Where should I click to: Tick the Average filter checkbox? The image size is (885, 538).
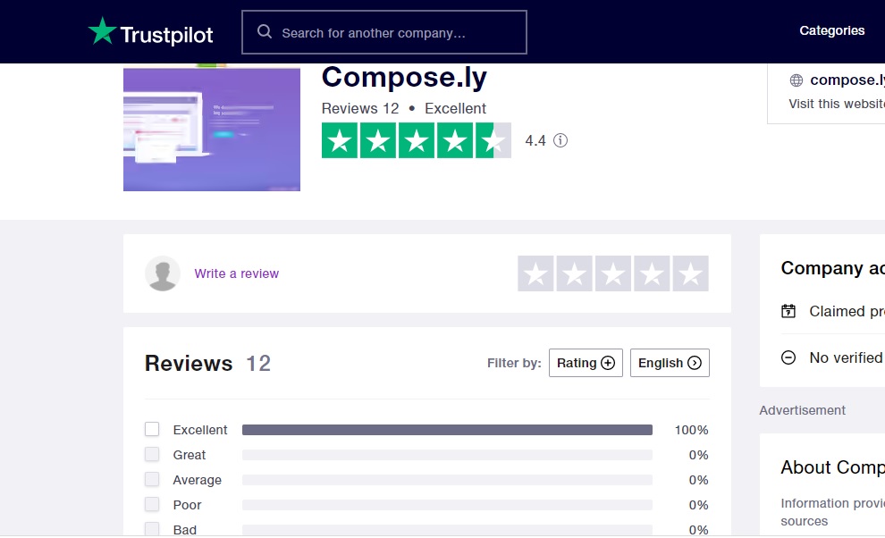(152, 479)
